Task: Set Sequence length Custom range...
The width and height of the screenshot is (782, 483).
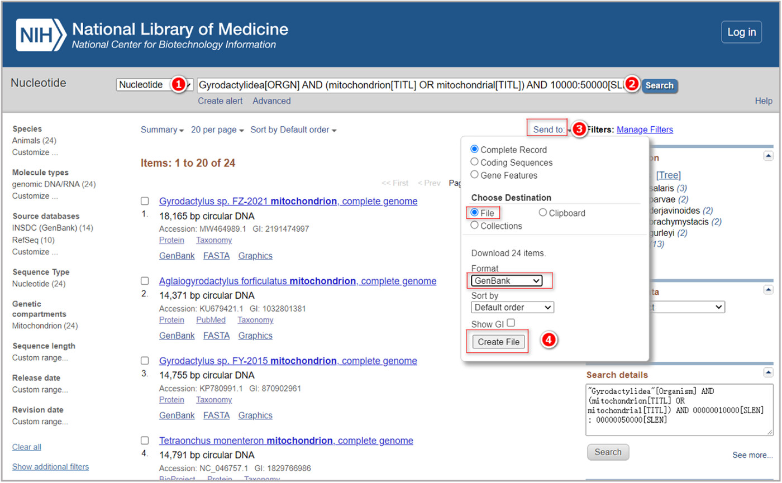Action: point(40,358)
